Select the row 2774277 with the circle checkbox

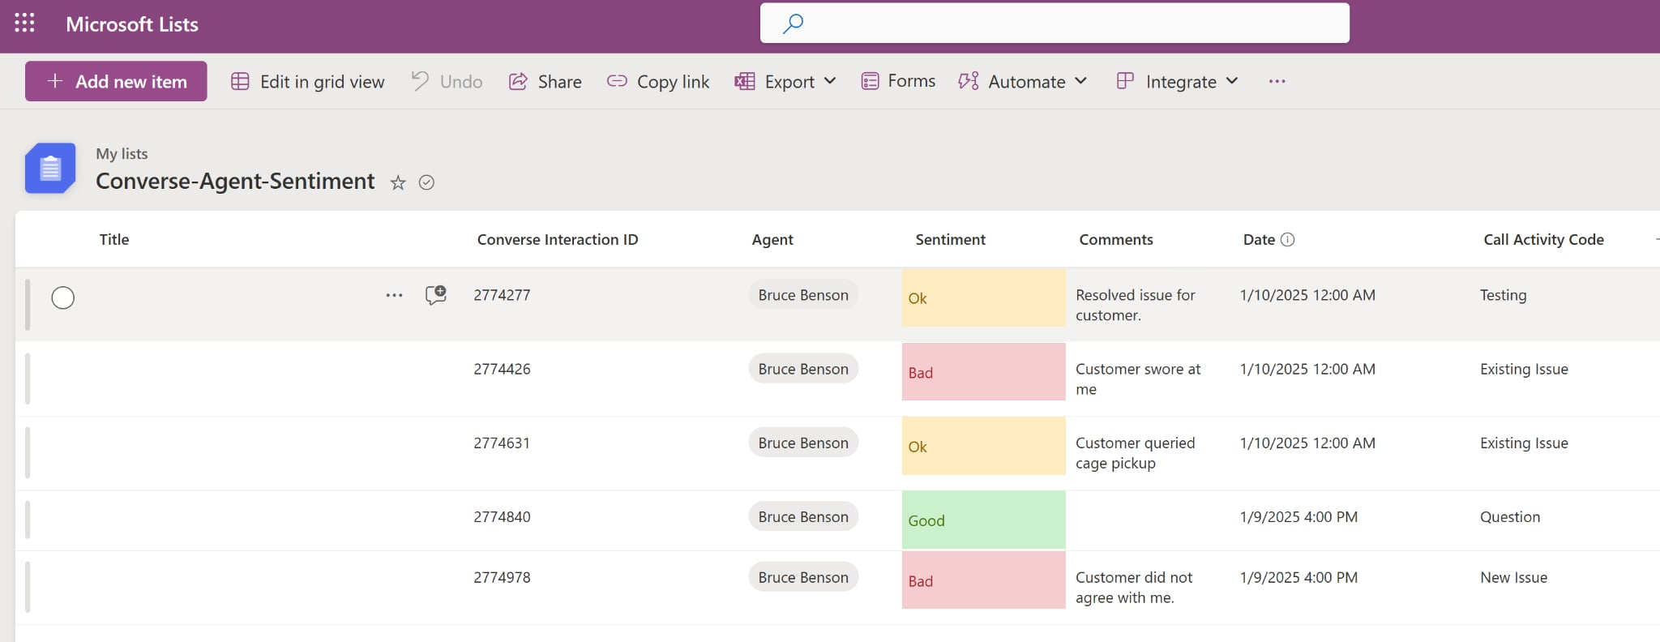pos(63,297)
